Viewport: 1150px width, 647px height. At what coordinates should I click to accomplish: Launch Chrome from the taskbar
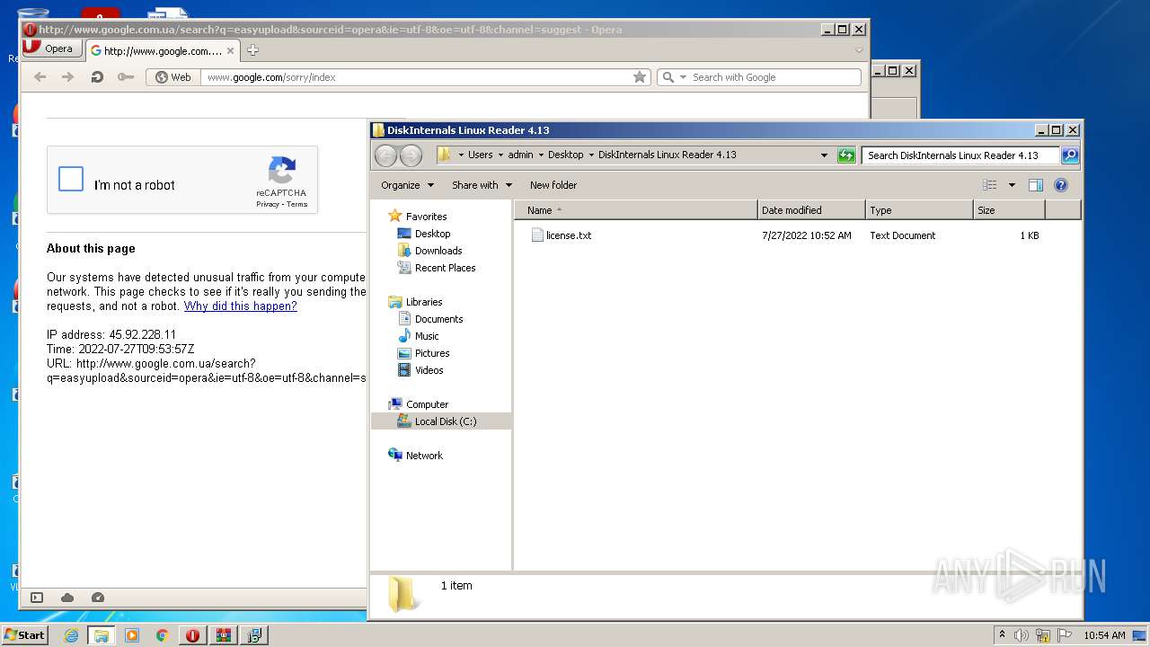point(162,635)
